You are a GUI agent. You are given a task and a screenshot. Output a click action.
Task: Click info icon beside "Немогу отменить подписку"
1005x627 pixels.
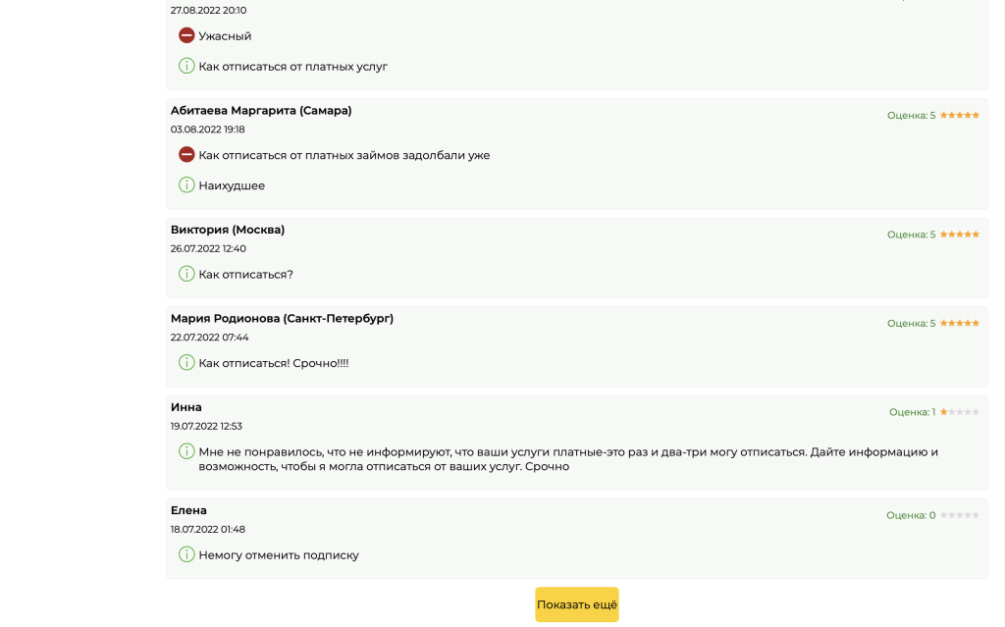[x=186, y=554]
